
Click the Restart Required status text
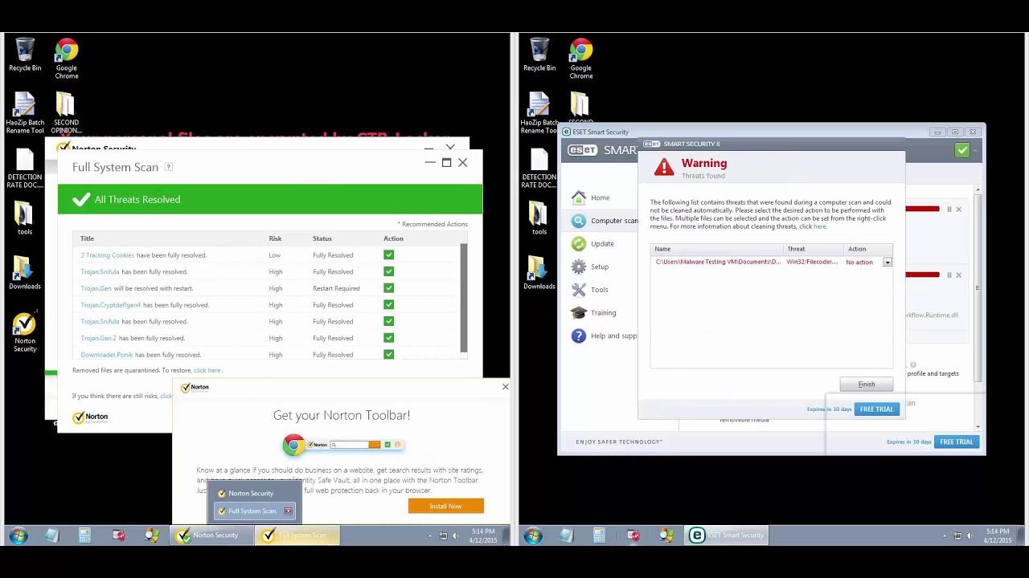coord(336,288)
